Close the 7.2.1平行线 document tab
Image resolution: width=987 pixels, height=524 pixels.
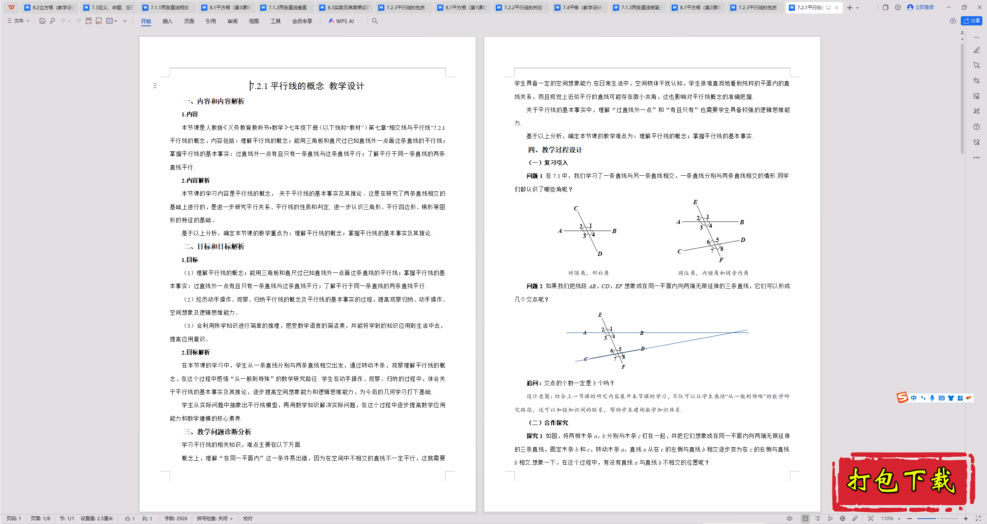pyautogui.click(x=837, y=8)
